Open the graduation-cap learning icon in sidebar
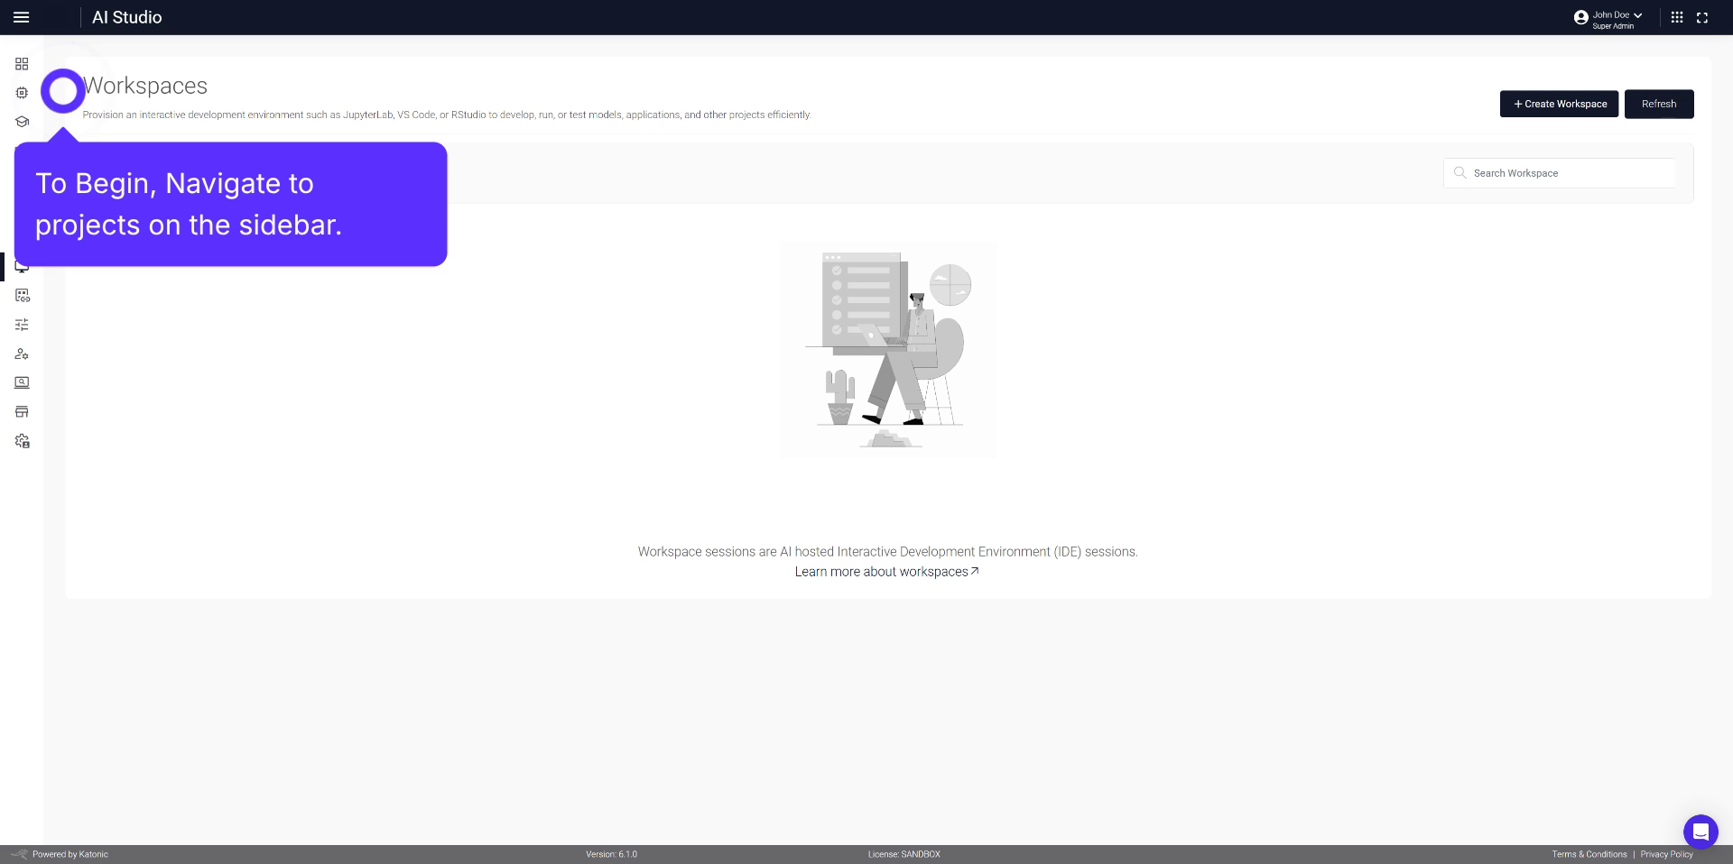Viewport: 1733px width, 864px height. pyautogui.click(x=21, y=121)
